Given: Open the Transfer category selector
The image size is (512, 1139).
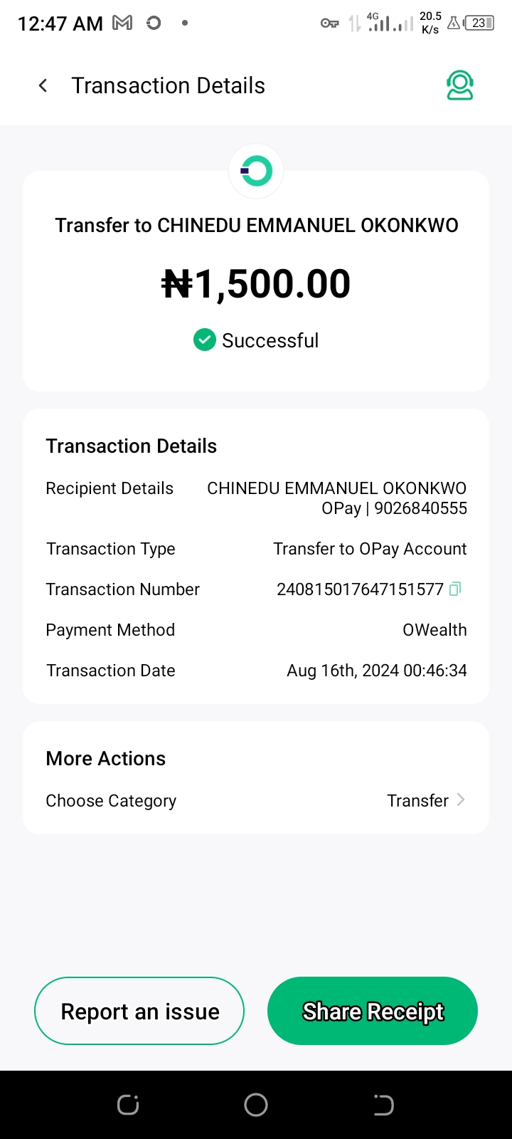Looking at the screenshot, I should (418, 801).
